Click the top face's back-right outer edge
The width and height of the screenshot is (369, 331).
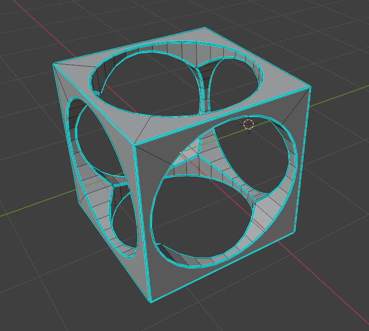tap(258, 58)
